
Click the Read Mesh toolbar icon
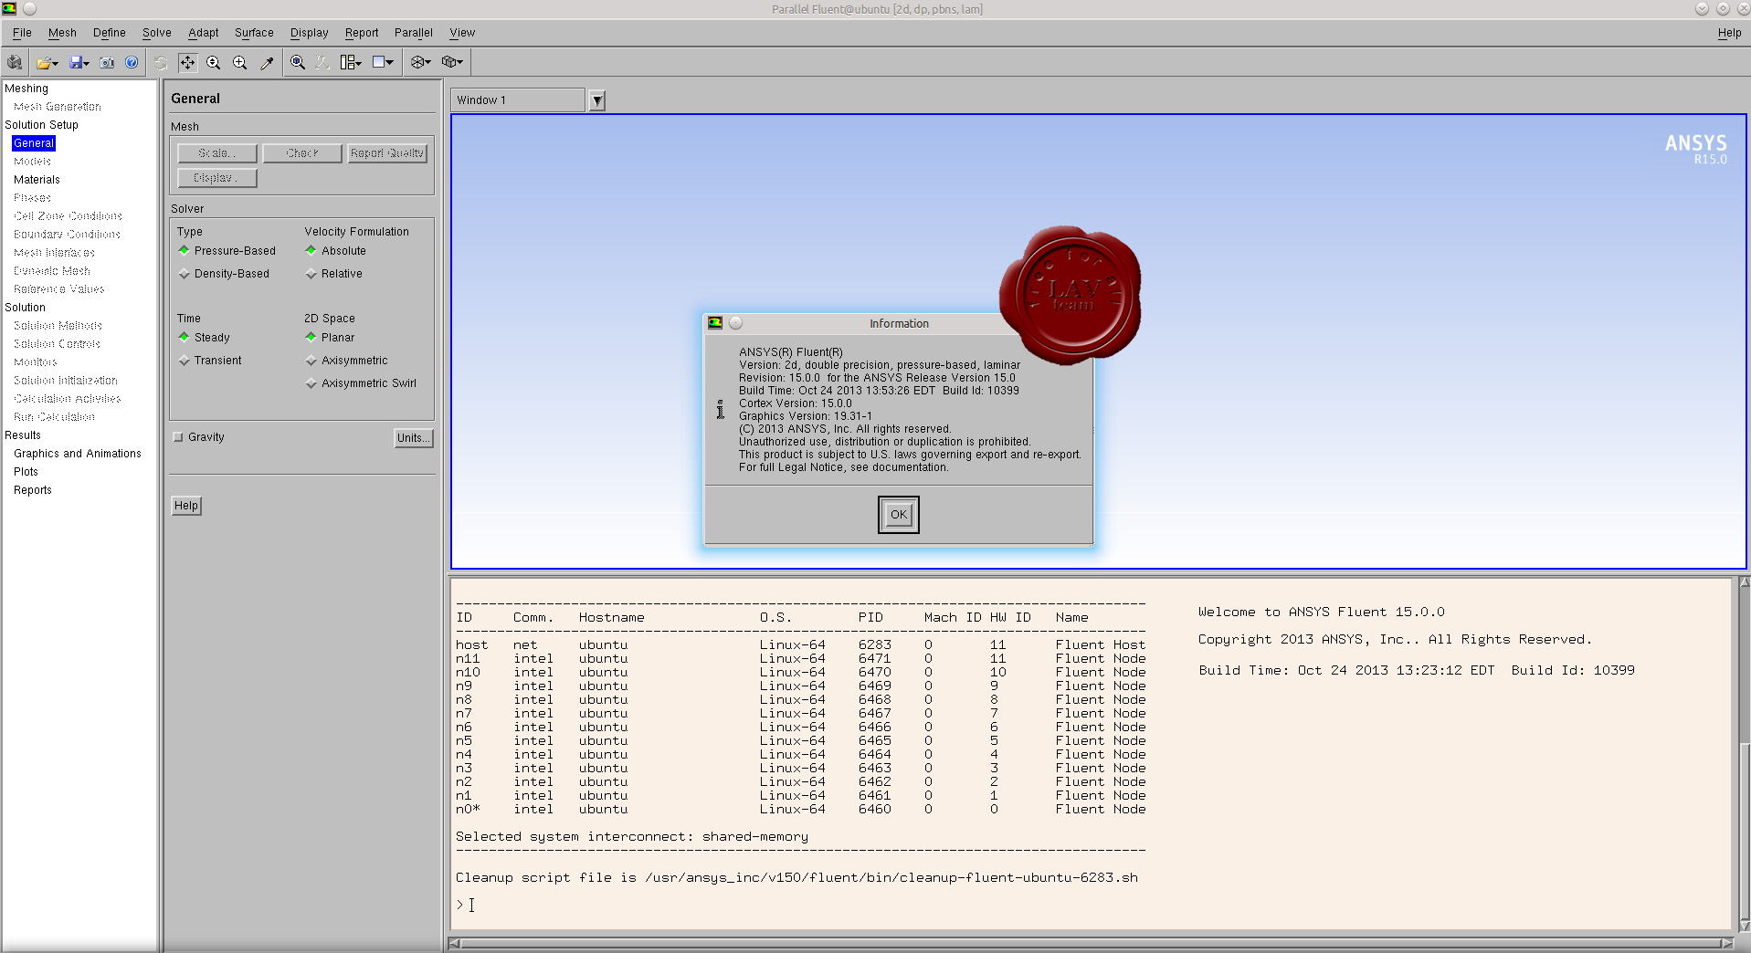pos(15,62)
